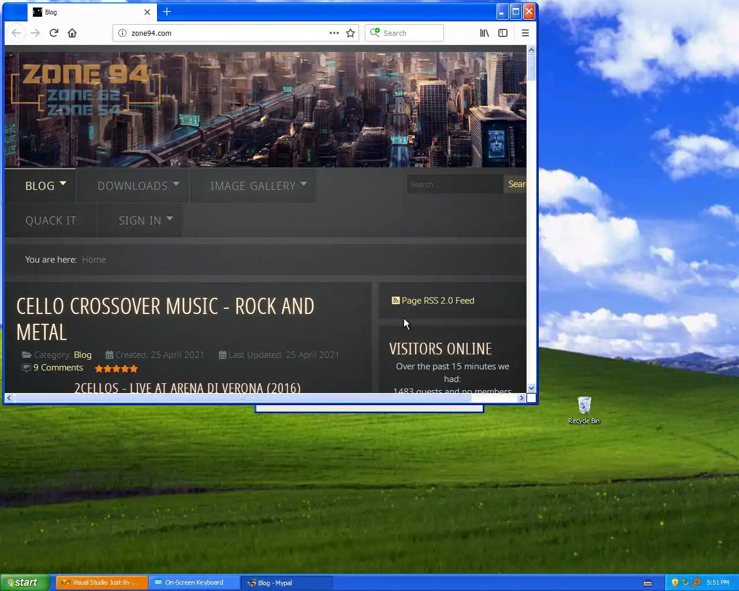739x591 pixels.
Task: Open the Library icon in toolbar
Action: pyautogui.click(x=484, y=33)
